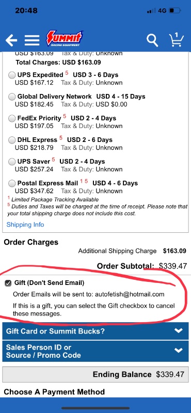Tap the home indicator bar
Image resolution: width=191 pixels, height=413 pixels.
95,408
